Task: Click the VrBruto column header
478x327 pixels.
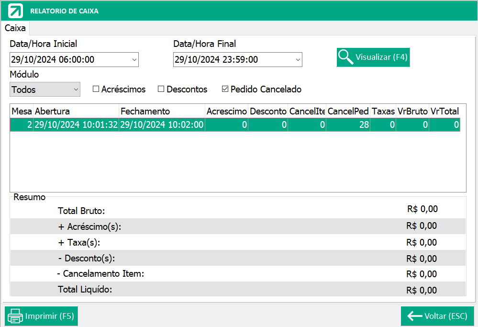Action: click(x=412, y=112)
